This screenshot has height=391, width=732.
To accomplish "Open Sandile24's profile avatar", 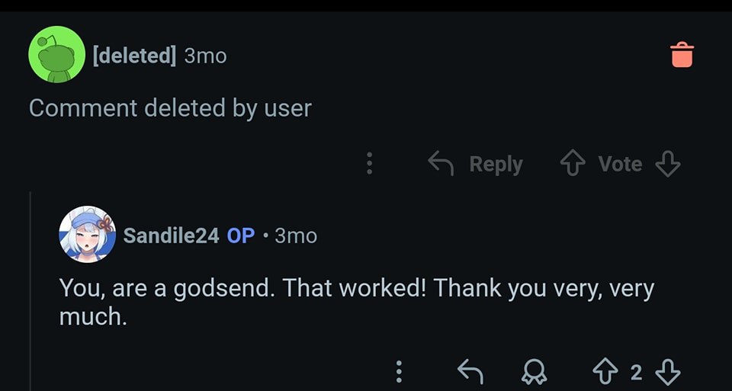I will 87,234.
